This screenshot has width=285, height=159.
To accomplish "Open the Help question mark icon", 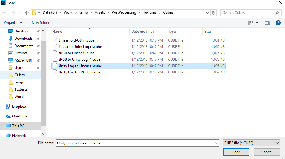I will click(278, 23).
